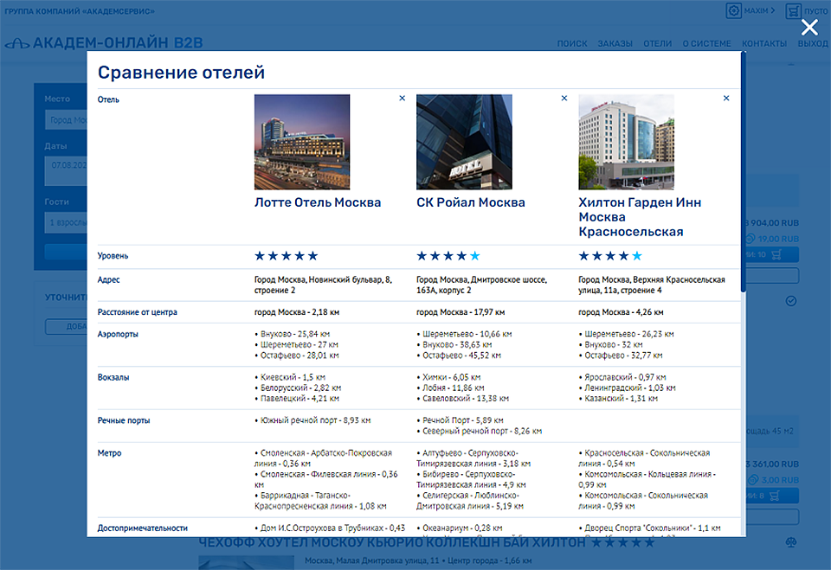Click address 'Новинский бульвар, 8, строение 2'
Screen dimensions: 831x570
tap(323, 285)
